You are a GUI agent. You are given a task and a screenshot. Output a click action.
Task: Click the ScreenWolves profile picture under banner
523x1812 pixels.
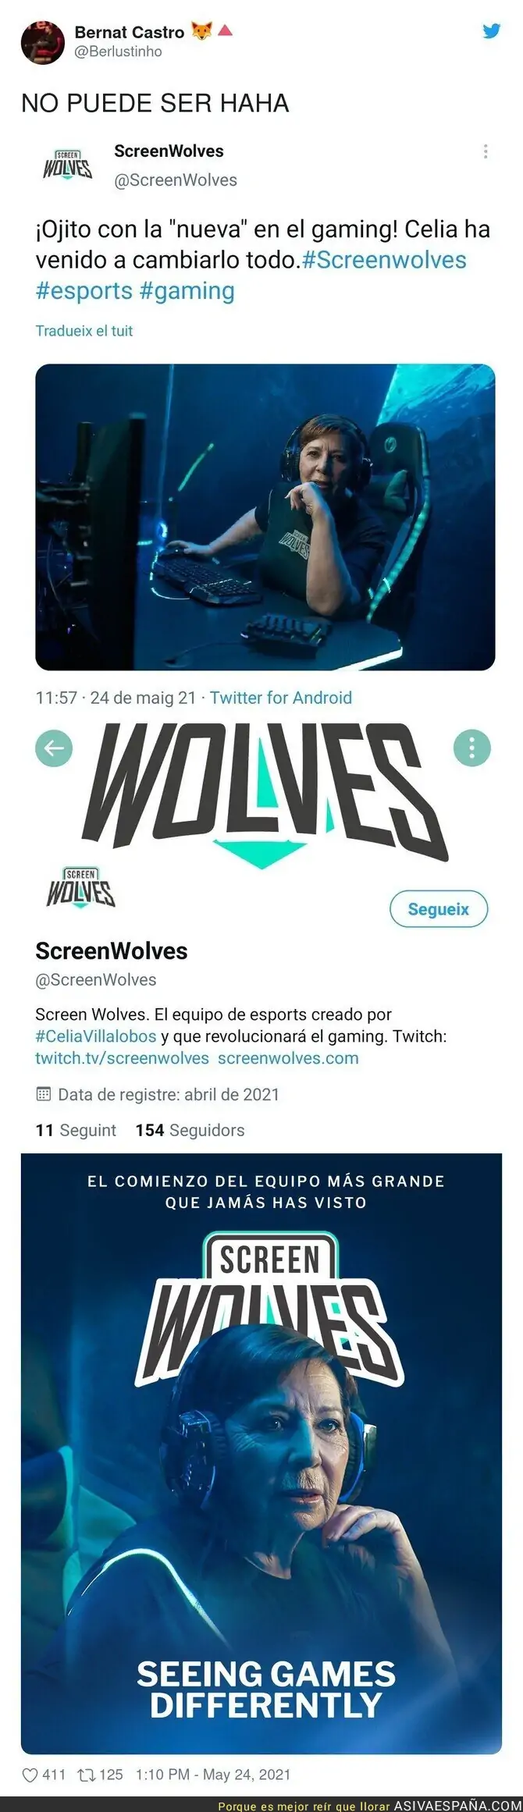click(80, 888)
